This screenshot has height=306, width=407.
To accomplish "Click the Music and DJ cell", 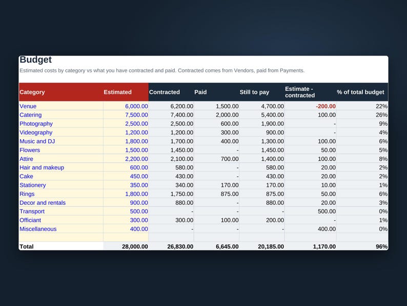I will (61, 141).
